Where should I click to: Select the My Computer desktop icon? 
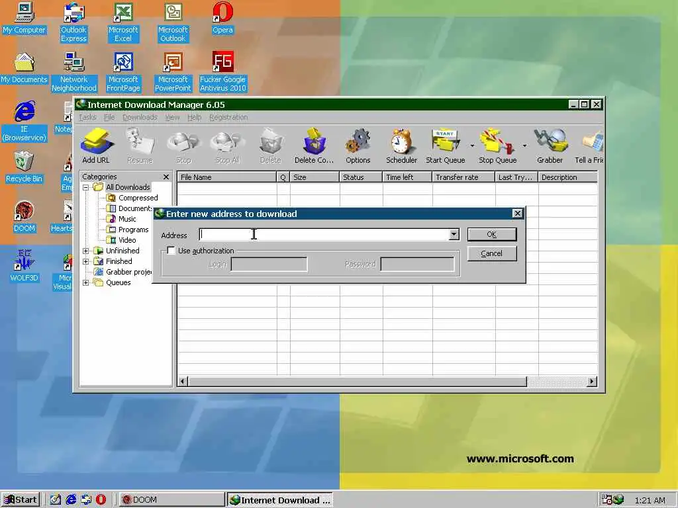24,18
